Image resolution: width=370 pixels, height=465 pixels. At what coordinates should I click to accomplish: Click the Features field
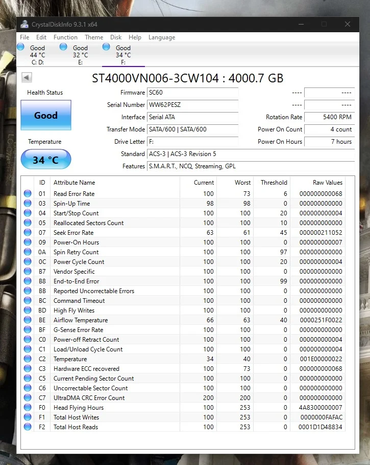point(251,166)
